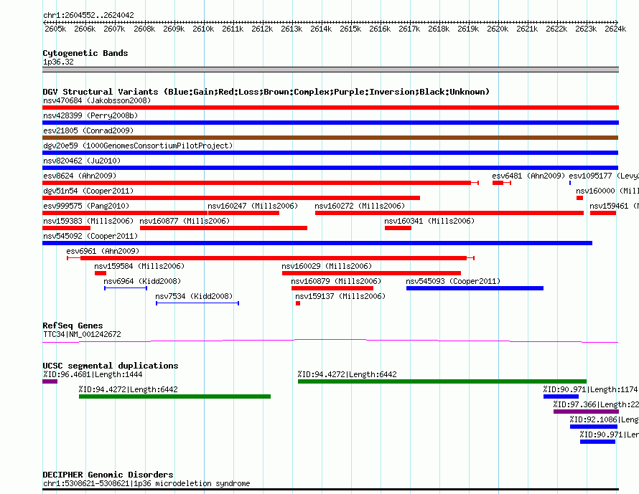Viewport: 639px width, 494px height.
Task: Select the nsv820462 (Ju2010) variant label
Action: pyautogui.click(x=82, y=161)
